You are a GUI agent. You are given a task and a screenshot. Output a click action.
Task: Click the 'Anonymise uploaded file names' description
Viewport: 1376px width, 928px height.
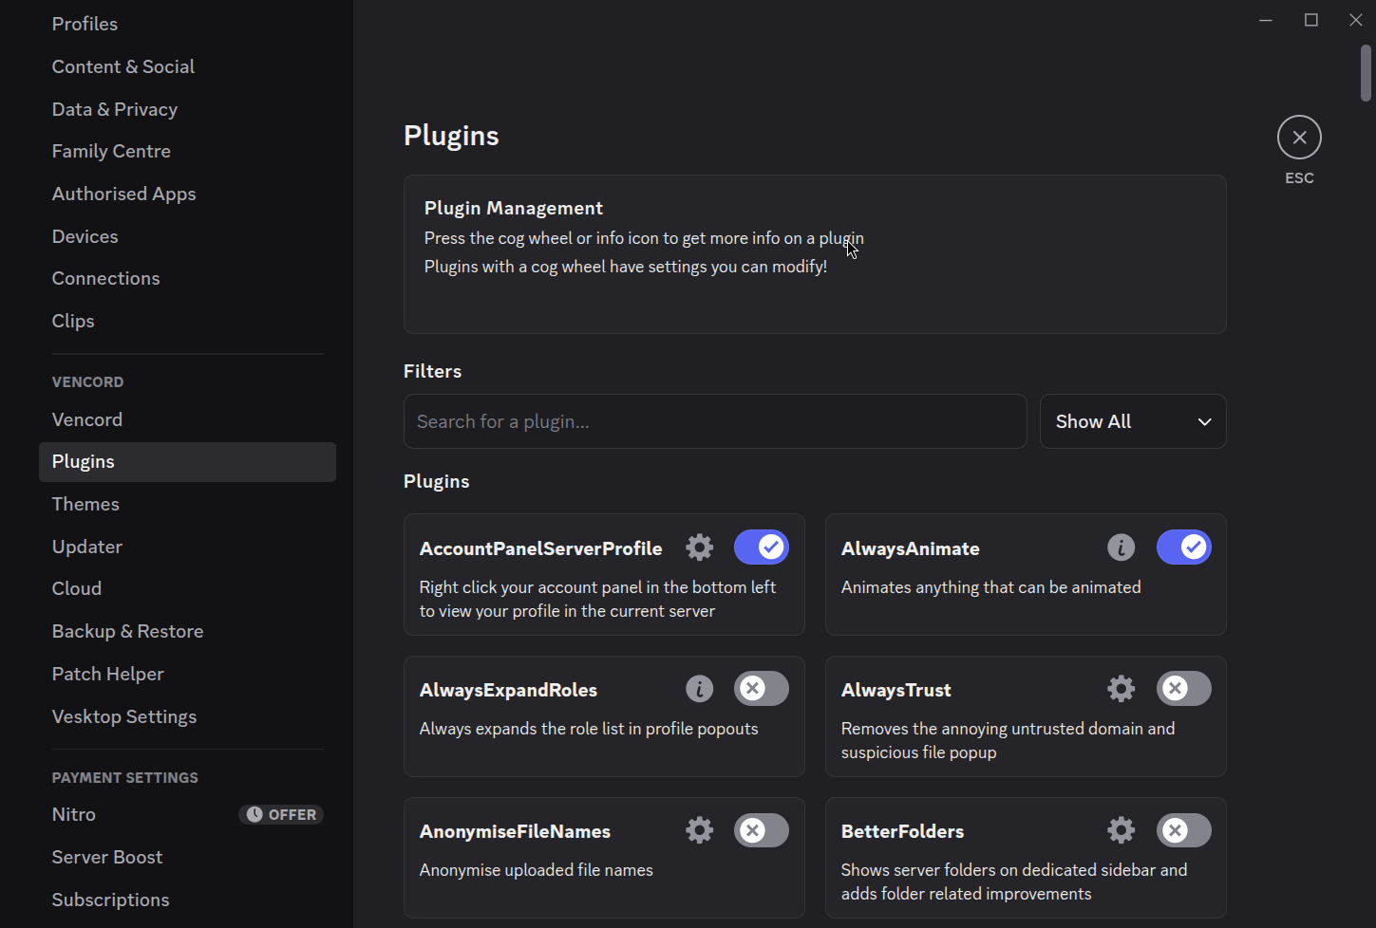pos(537,870)
